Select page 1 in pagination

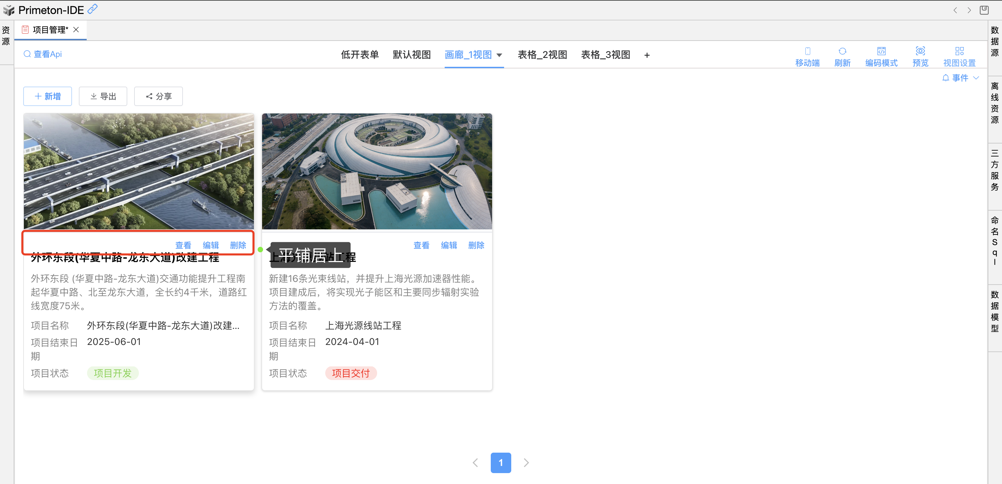[x=501, y=463]
